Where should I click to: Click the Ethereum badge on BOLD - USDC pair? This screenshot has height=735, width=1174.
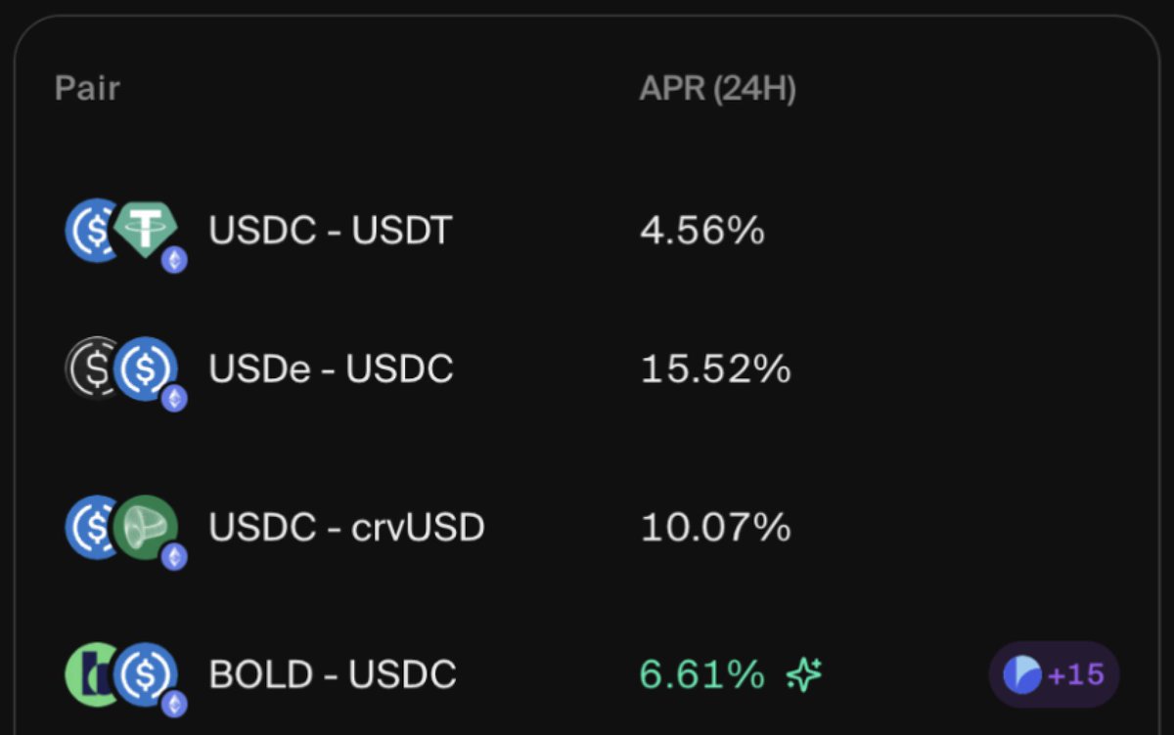(x=175, y=703)
